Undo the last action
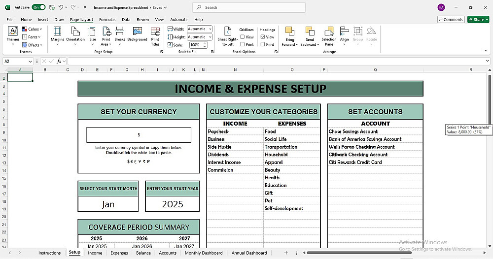493x259 pixels. coord(61,7)
